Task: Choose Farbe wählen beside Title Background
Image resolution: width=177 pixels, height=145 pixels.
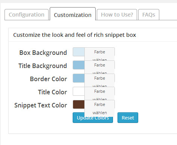Action: pyautogui.click(x=100, y=67)
